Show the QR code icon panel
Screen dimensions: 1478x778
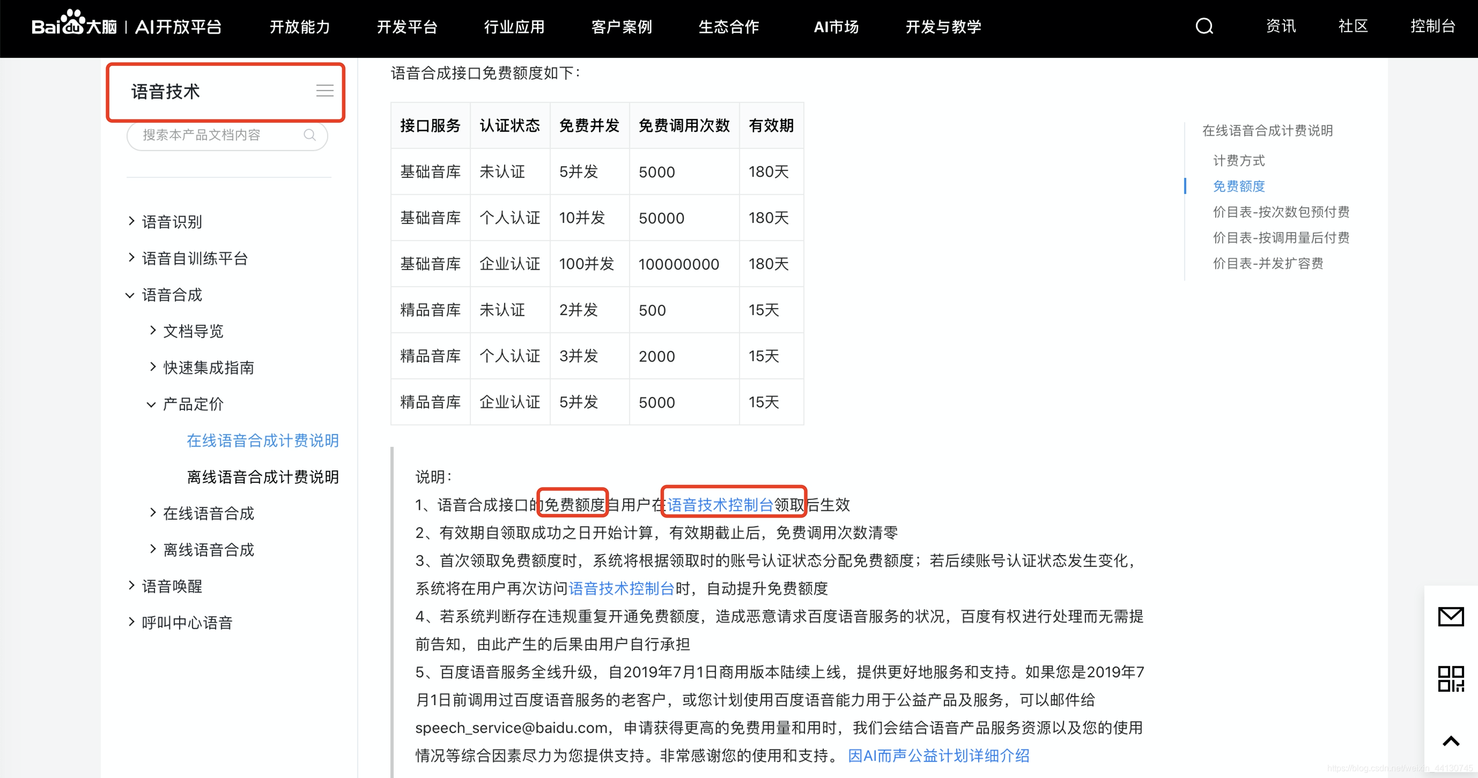click(x=1451, y=679)
